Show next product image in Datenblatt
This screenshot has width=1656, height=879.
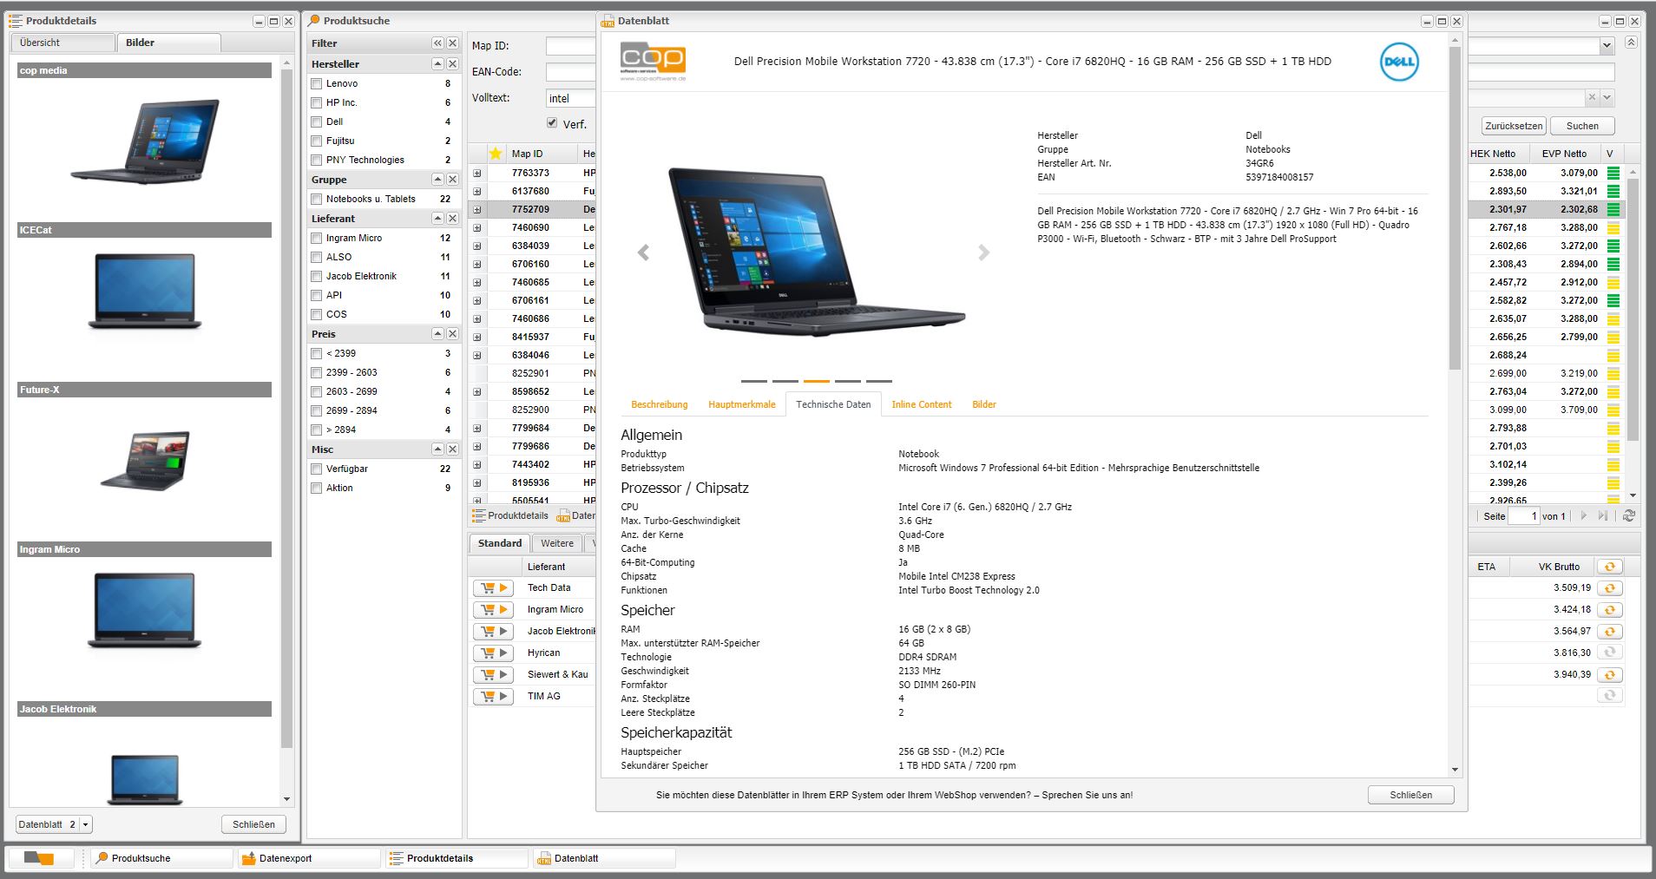tap(983, 253)
